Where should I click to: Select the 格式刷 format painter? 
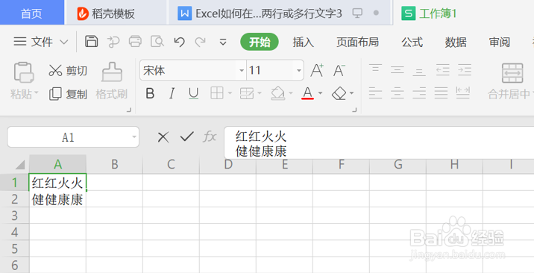point(112,81)
